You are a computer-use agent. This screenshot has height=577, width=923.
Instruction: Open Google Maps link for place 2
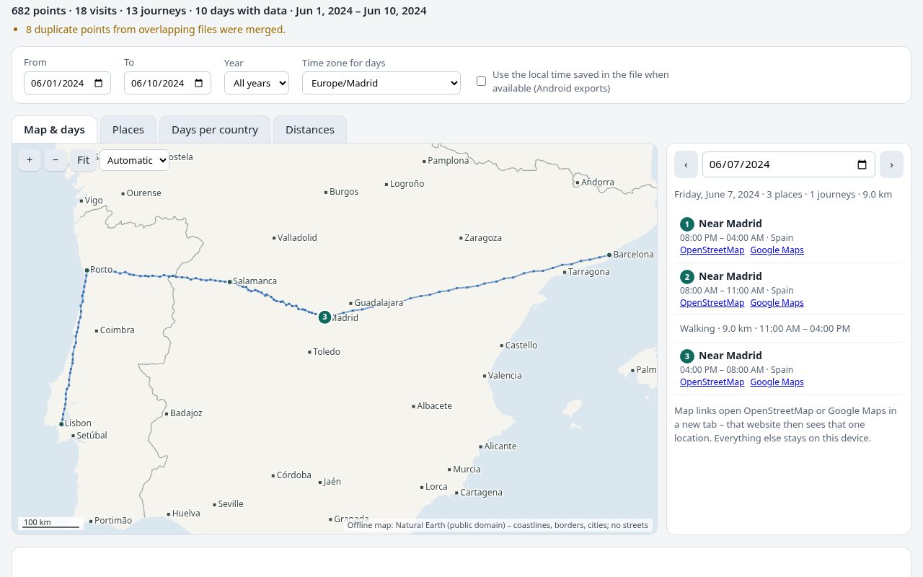[x=777, y=303]
